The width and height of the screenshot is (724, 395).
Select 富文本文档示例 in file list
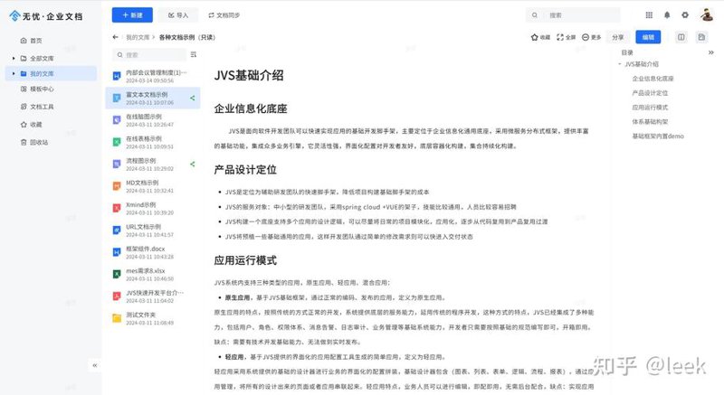pos(153,99)
